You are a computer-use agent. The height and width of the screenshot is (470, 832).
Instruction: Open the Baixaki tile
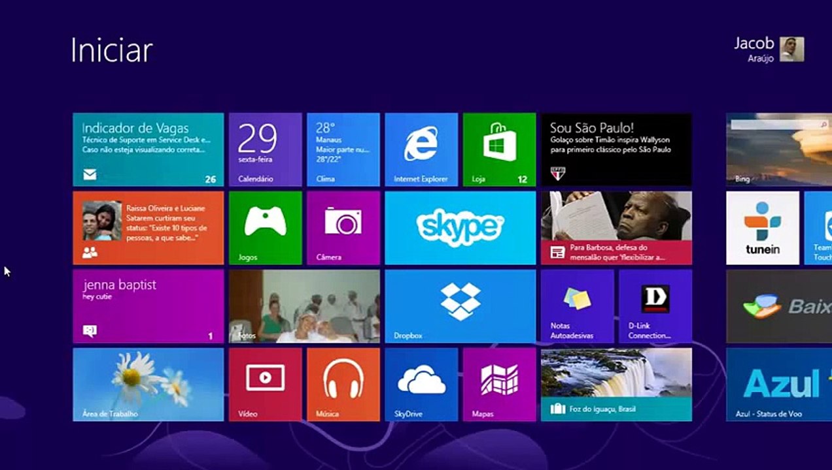pos(779,306)
